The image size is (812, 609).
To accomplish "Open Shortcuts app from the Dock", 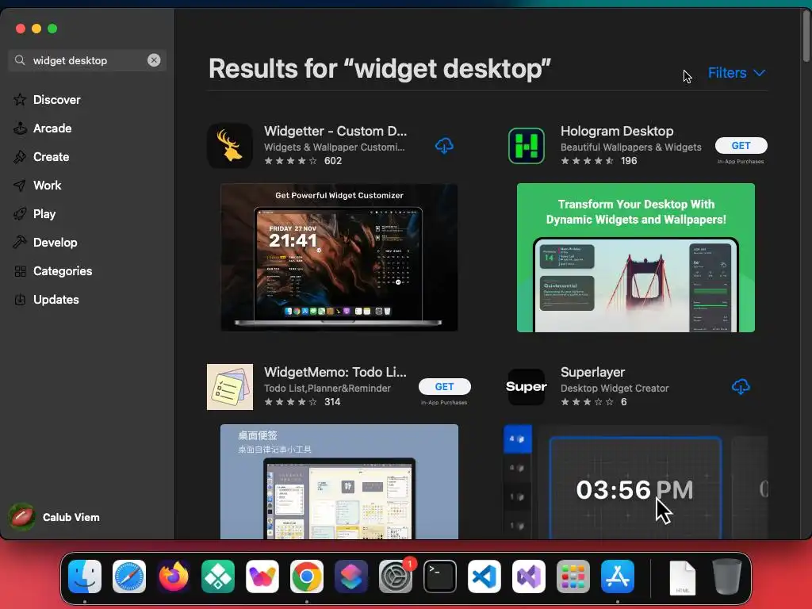I will [351, 576].
